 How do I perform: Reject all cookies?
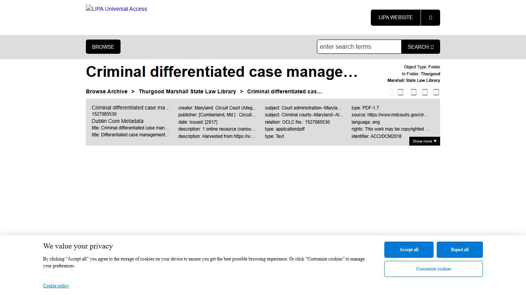pos(459,249)
